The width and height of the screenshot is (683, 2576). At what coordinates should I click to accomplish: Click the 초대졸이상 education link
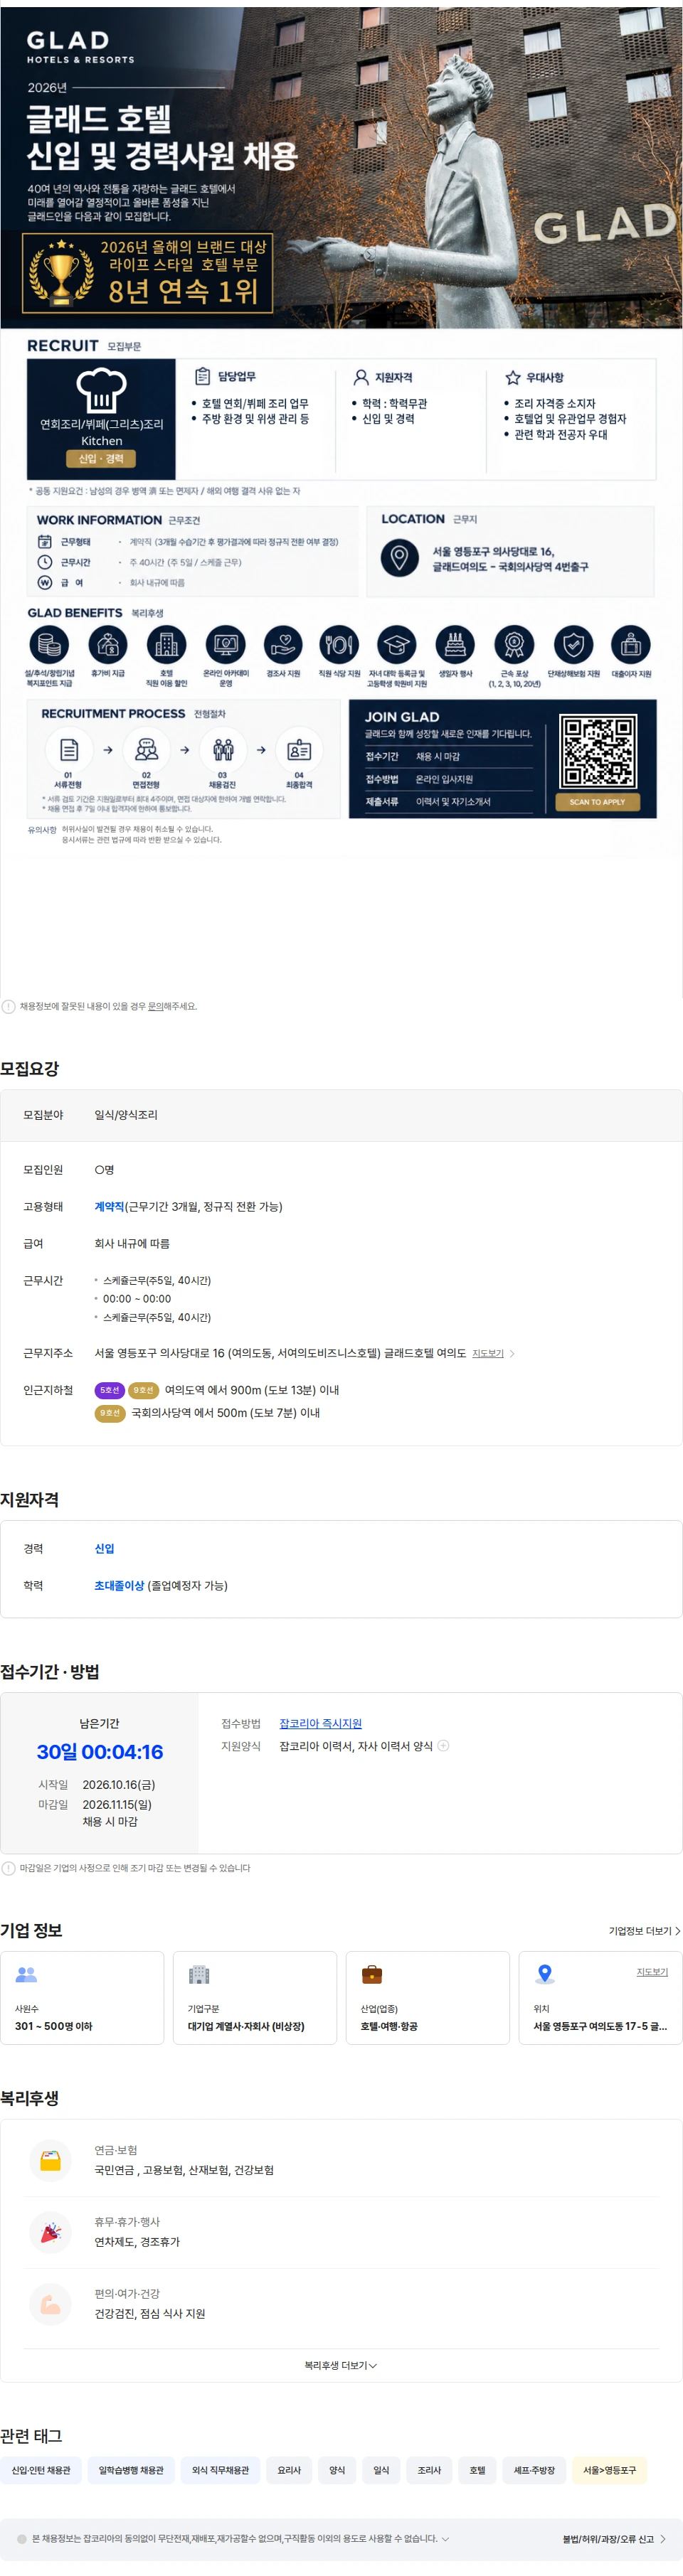pos(119,1585)
